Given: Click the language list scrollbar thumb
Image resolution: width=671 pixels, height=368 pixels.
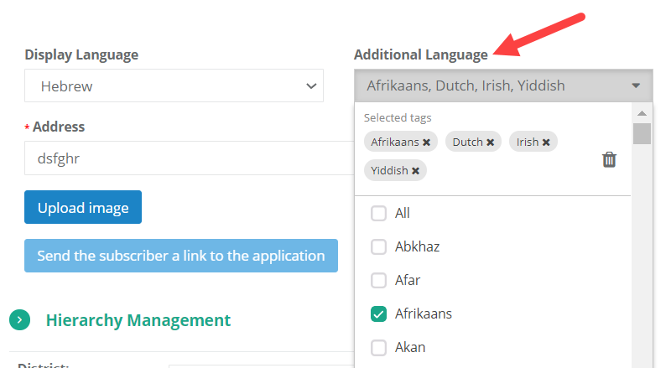Looking at the screenshot, I should tap(642, 134).
